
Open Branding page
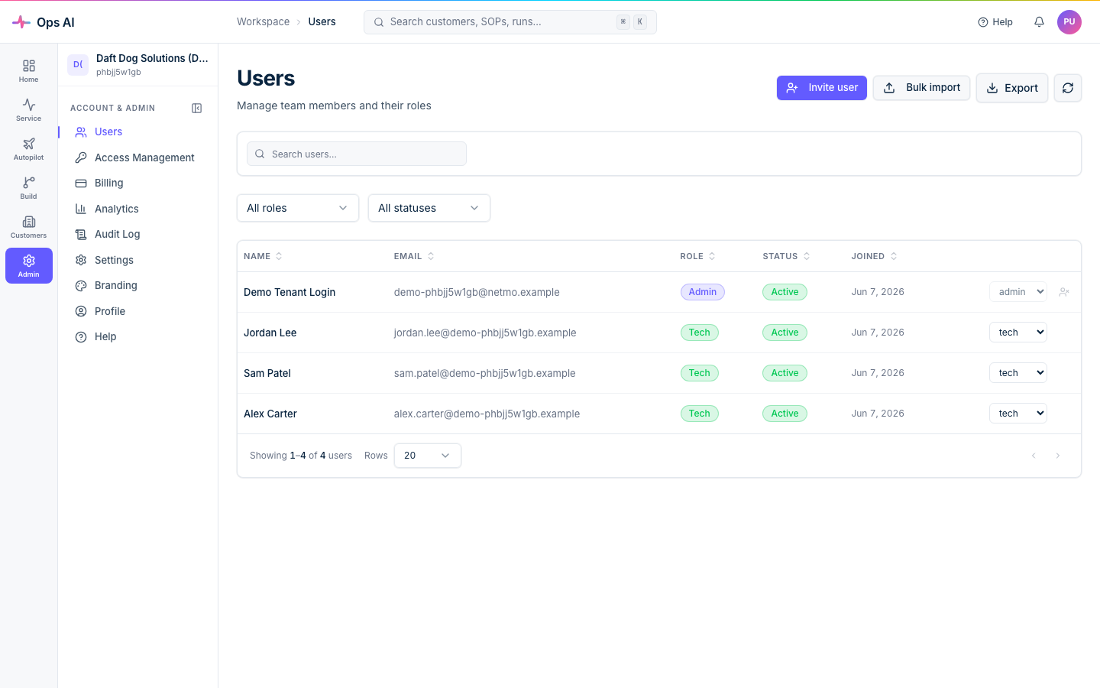pyautogui.click(x=137, y=286)
